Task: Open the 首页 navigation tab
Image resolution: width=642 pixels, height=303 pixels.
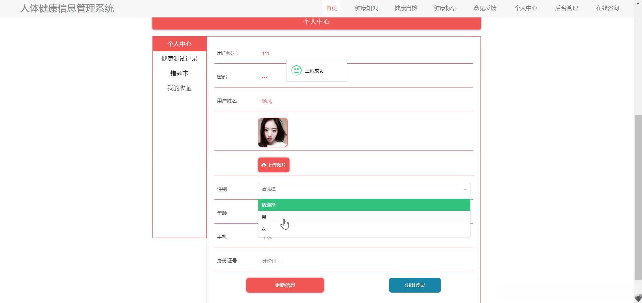Action: (x=331, y=8)
